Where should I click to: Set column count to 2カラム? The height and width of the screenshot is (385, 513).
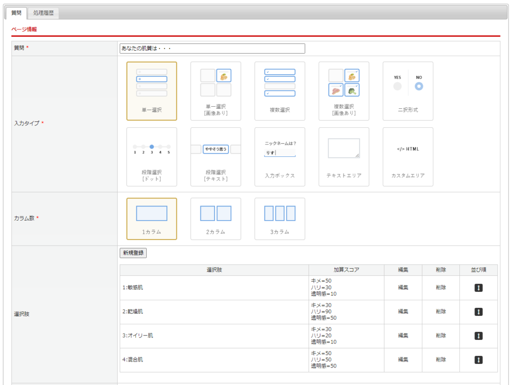[215, 219]
